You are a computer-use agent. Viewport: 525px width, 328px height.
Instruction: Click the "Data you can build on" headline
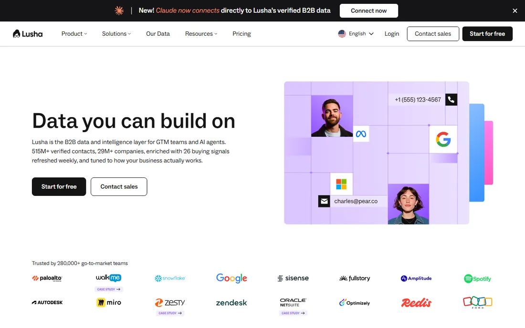point(134,121)
